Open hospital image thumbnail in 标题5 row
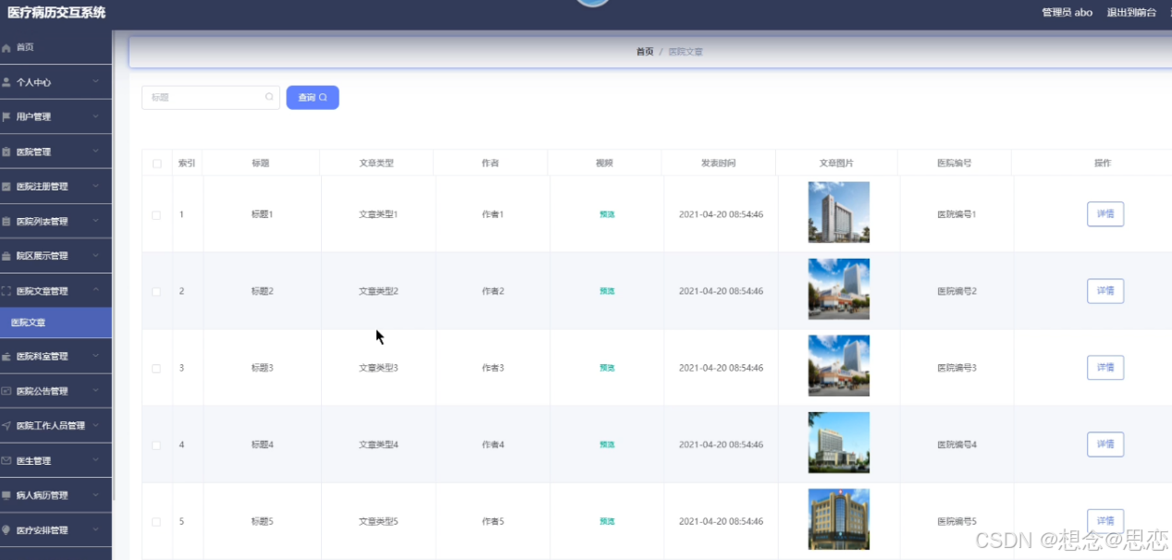The height and width of the screenshot is (560, 1172). click(x=838, y=519)
